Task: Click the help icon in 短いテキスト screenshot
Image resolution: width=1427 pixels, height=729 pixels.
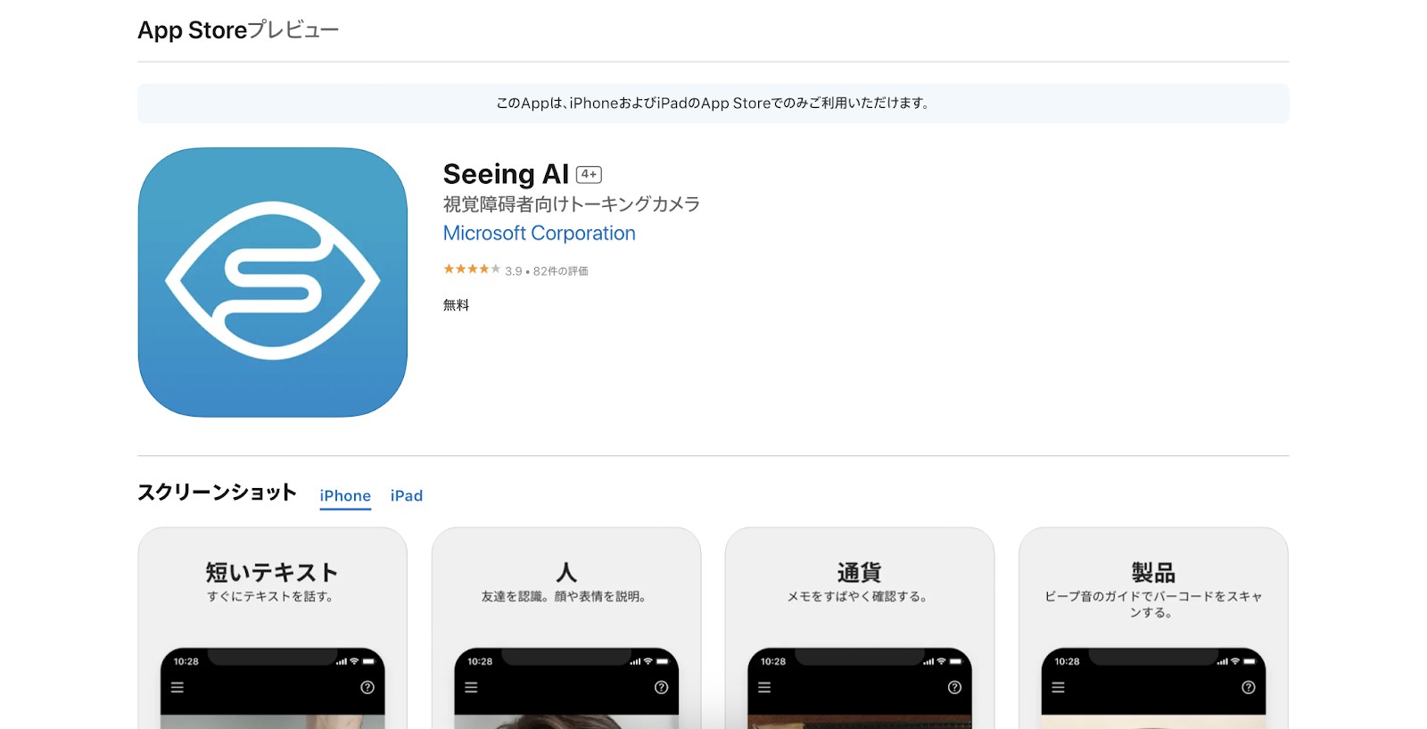Action: (x=367, y=688)
